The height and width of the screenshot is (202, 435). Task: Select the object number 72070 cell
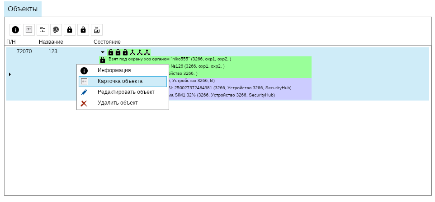pos(24,51)
